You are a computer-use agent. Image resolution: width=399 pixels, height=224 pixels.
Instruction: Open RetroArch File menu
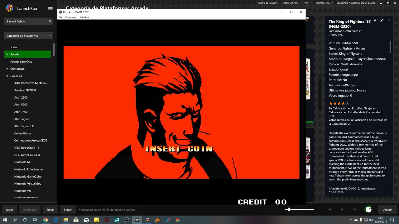(60, 17)
